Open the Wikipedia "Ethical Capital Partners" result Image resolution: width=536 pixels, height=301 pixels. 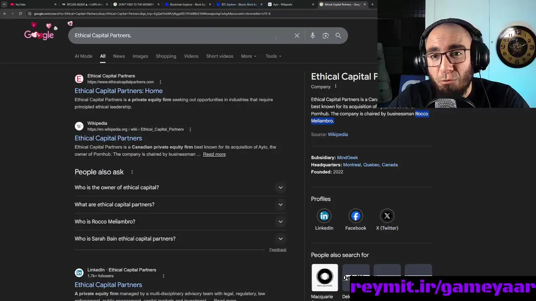click(x=108, y=138)
